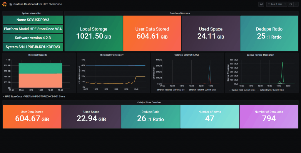Viewport: 301px width, 153px height.
Task: Open the refresh interval dropdown arrow
Action: (296, 4)
